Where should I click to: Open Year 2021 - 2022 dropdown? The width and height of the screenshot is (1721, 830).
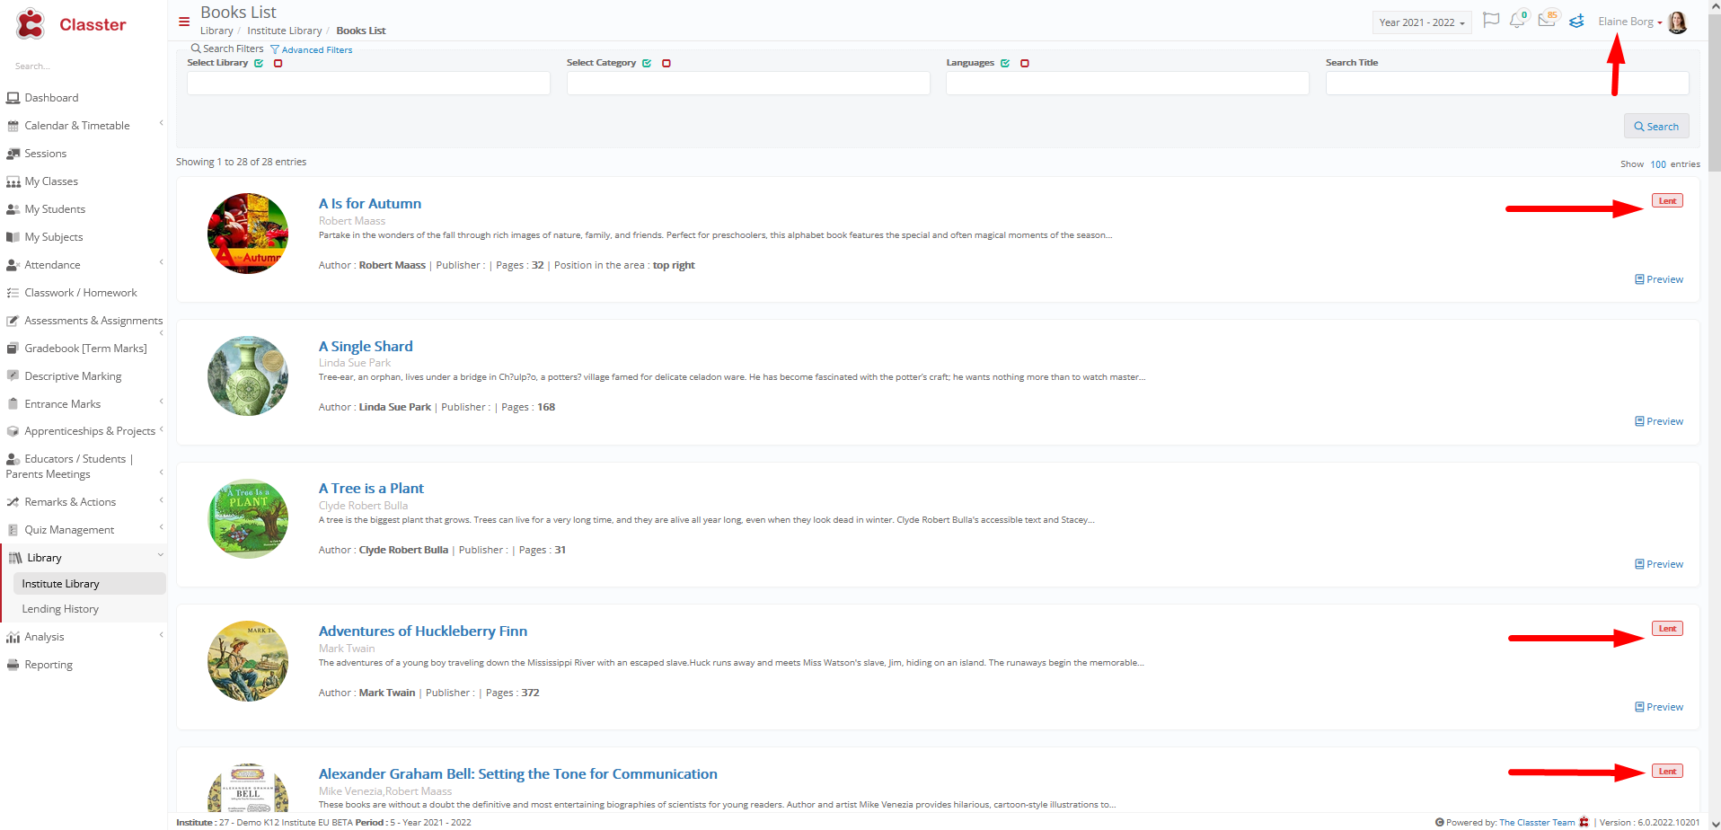coord(1422,22)
